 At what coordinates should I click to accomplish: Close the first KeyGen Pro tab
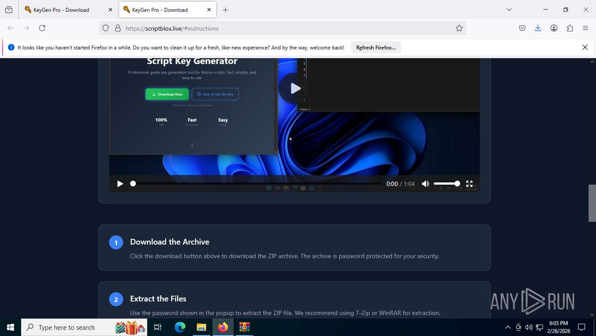(110, 10)
